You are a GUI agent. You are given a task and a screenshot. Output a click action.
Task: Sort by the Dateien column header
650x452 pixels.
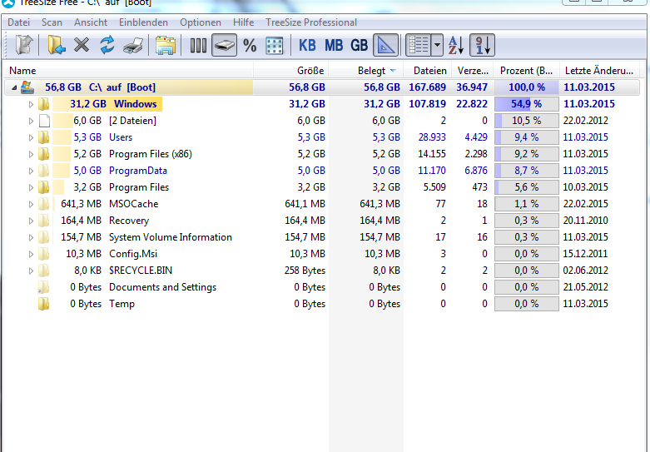click(428, 71)
